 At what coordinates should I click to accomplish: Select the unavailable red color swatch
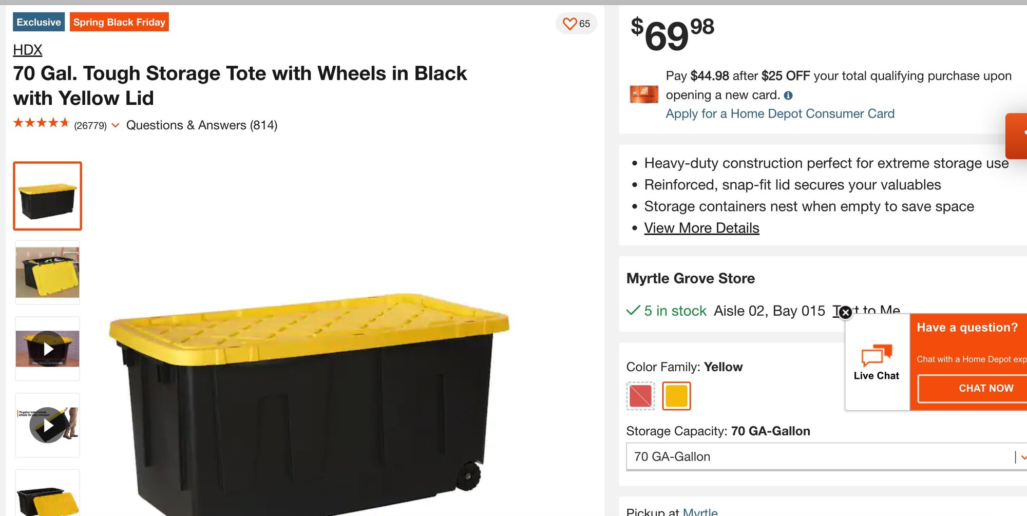pos(640,396)
